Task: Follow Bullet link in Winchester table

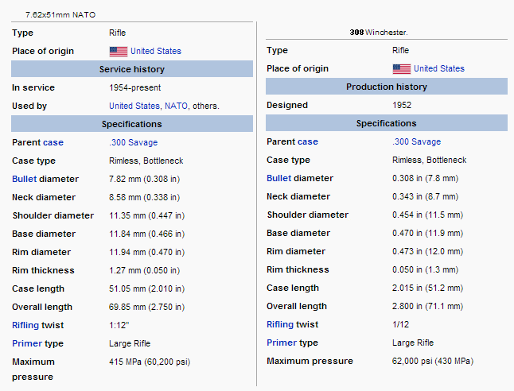Action: (x=279, y=178)
